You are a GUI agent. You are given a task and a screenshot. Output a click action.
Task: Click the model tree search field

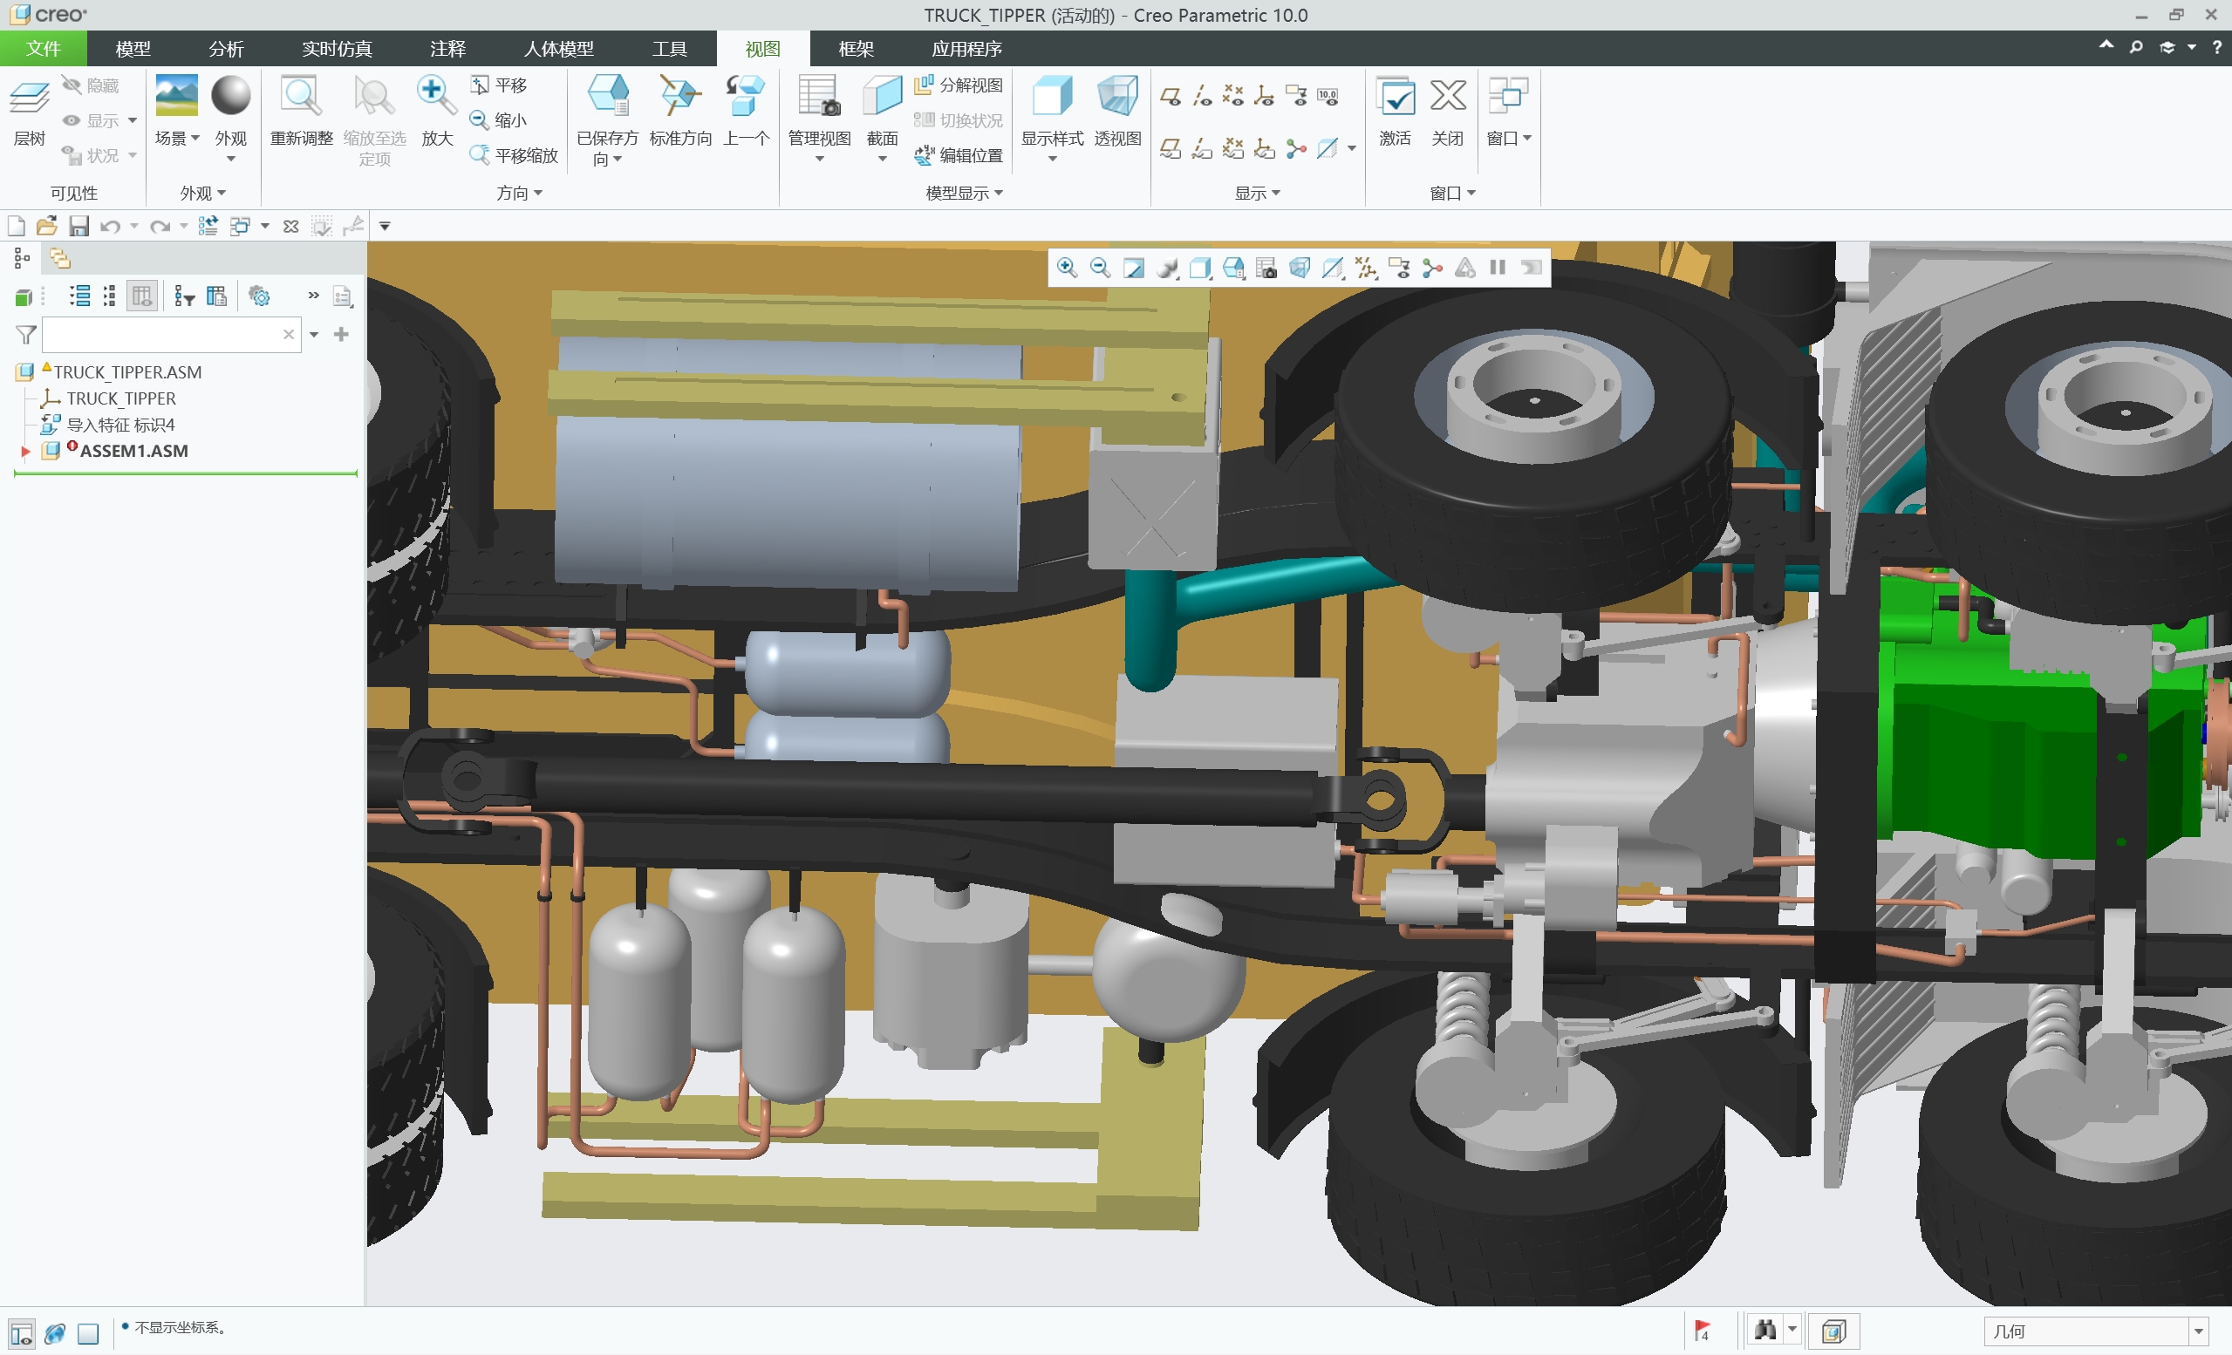coord(161,335)
